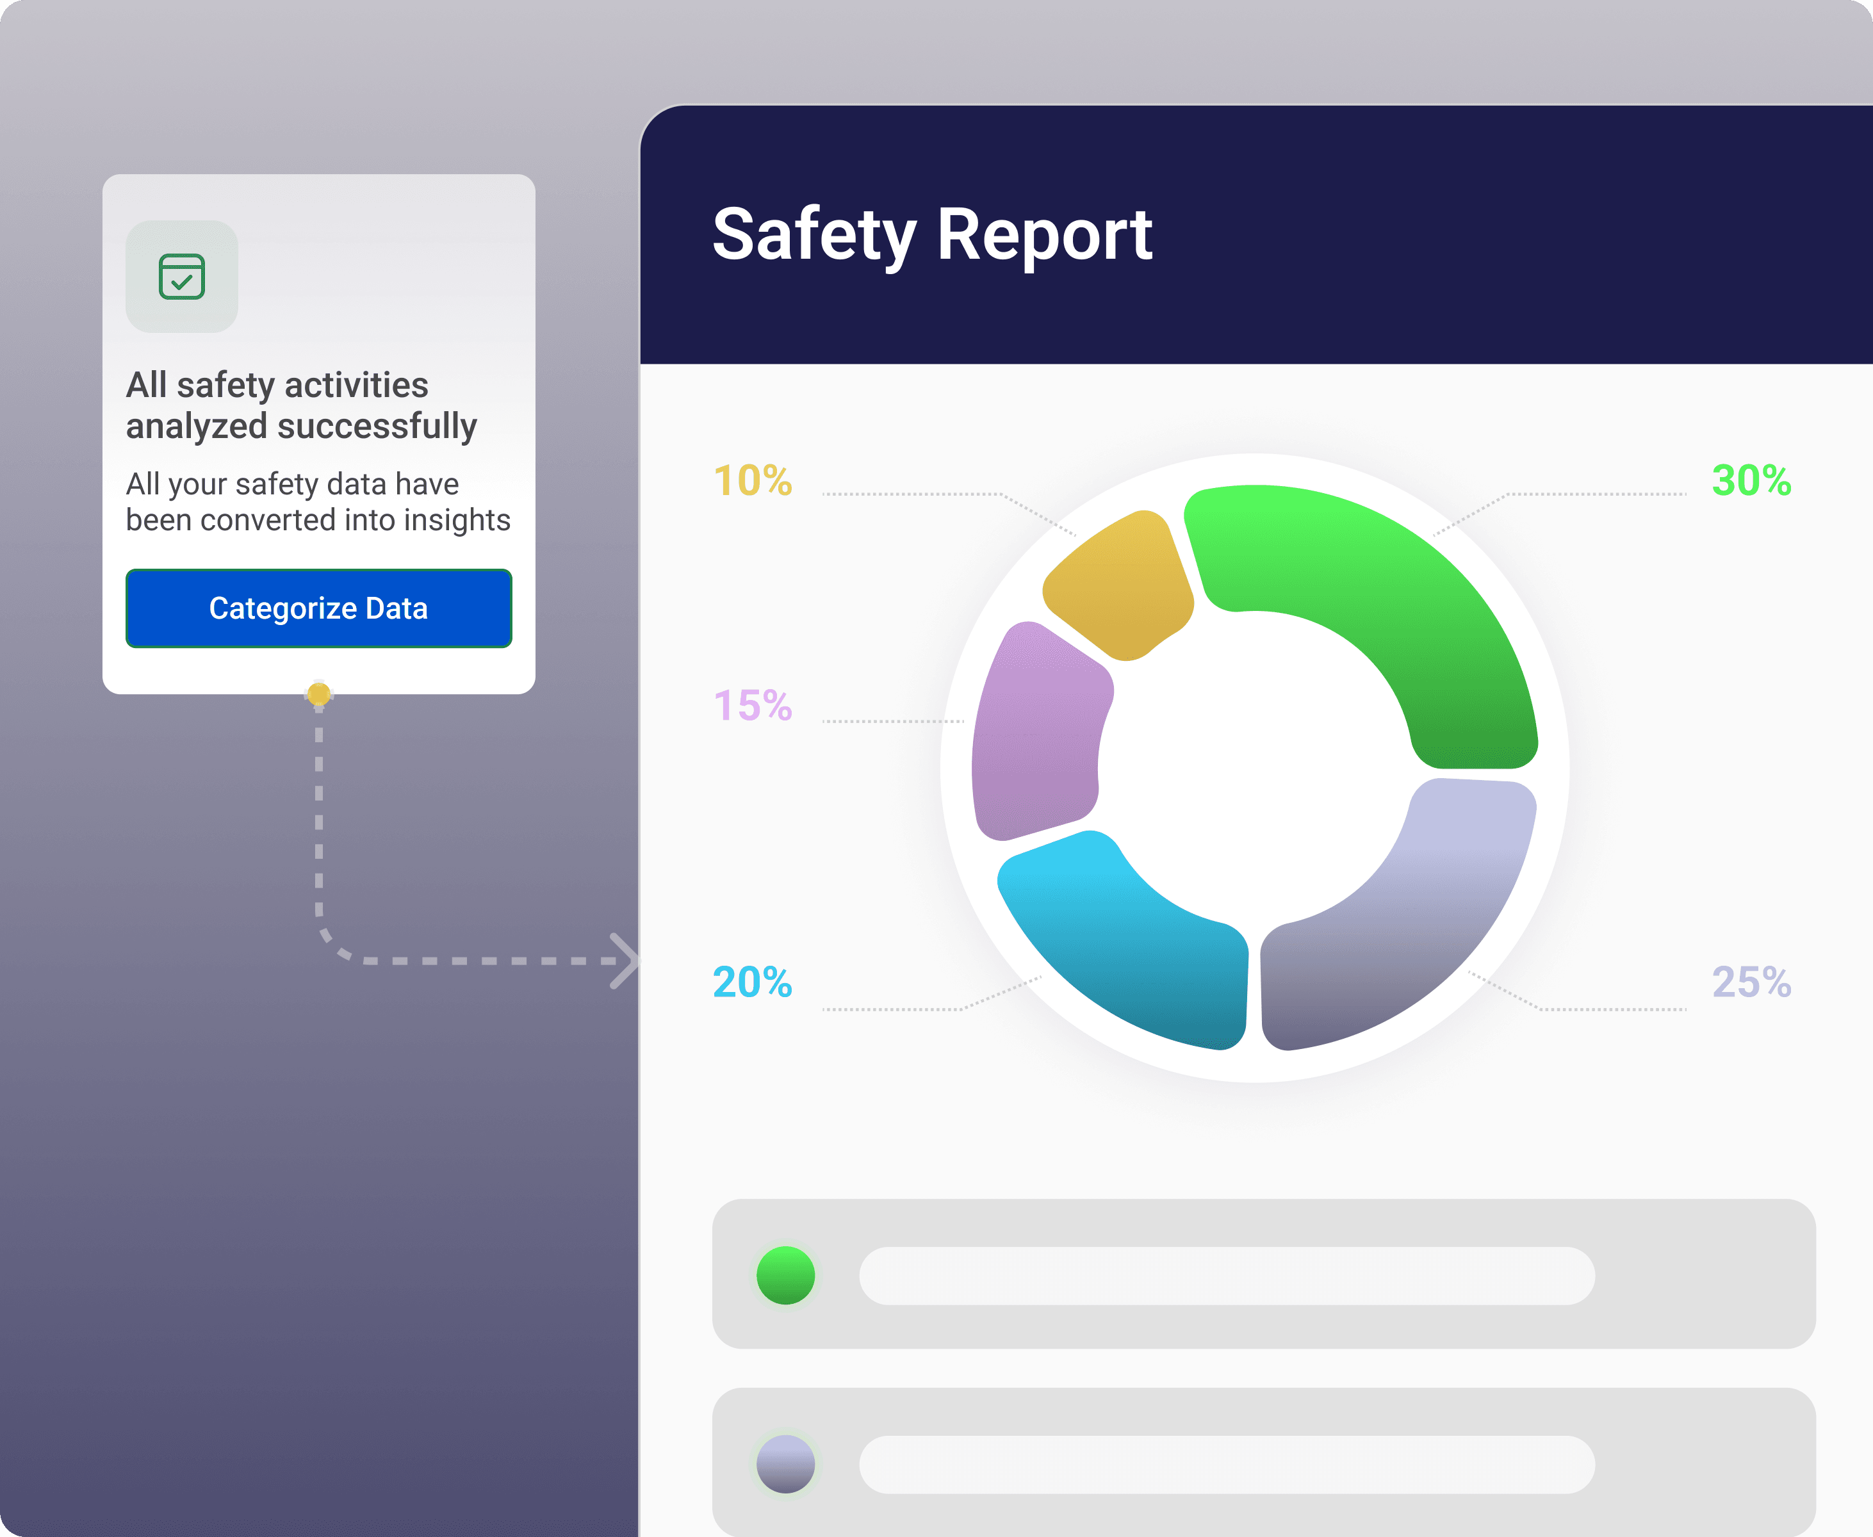This screenshot has width=1873, height=1537.
Task: Click the Categorize Data button
Action: [x=318, y=608]
